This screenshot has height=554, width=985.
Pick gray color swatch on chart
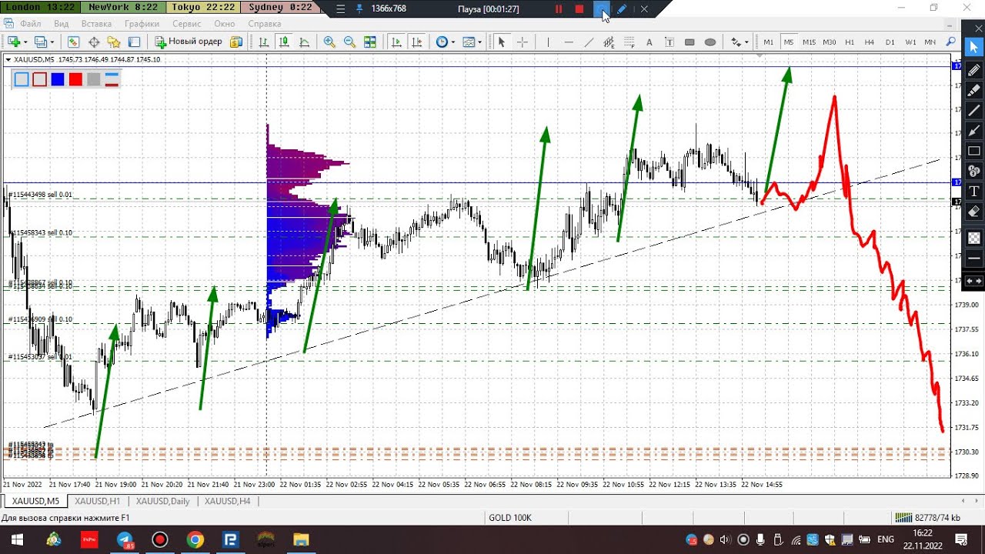point(94,78)
